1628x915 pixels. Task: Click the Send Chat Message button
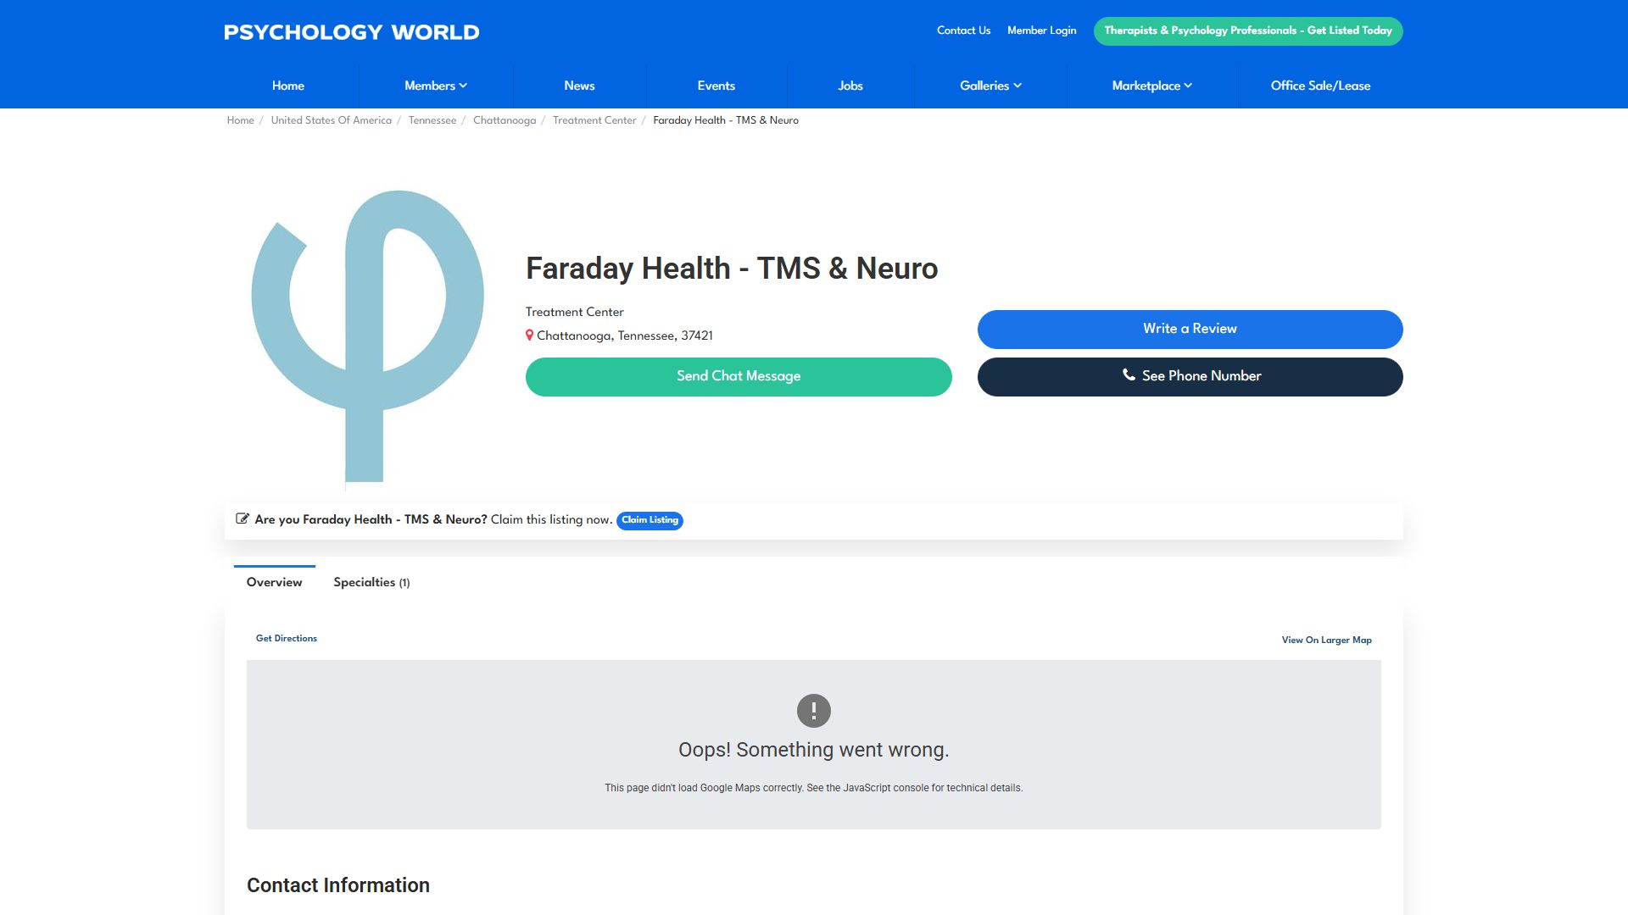[x=739, y=376]
